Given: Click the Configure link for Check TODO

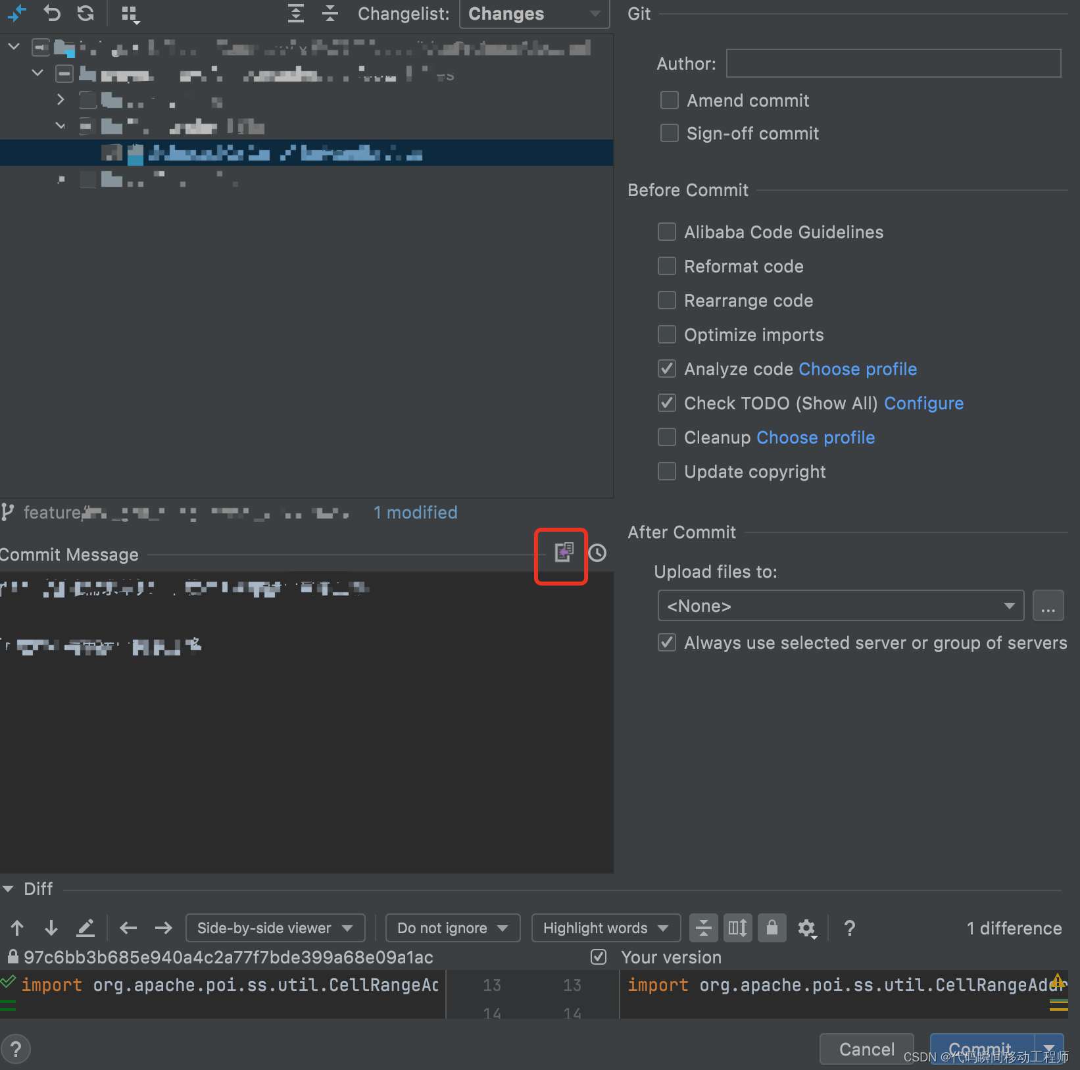Looking at the screenshot, I should (923, 403).
